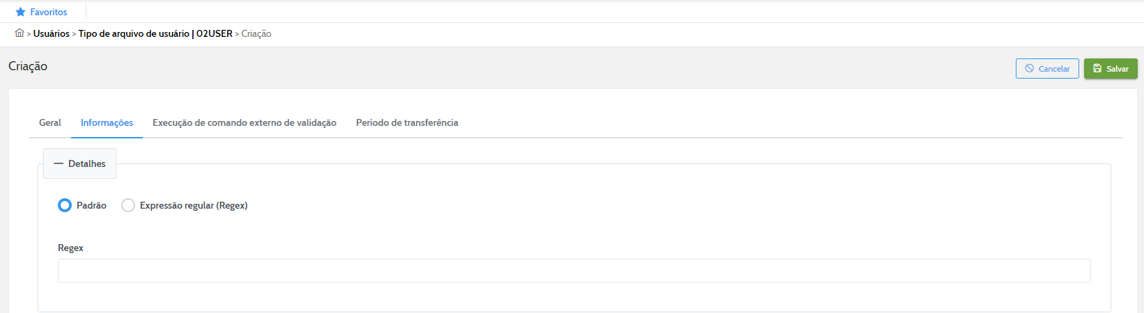Image resolution: width=1144 pixels, height=313 pixels.
Task: Click the floppy disk icon on Salvar
Action: pos(1097,68)
